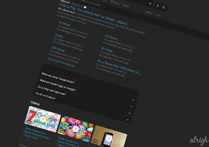Expand "What are some Google tricks?" question
The image size is (209, 147).
(x=133, y=100)
